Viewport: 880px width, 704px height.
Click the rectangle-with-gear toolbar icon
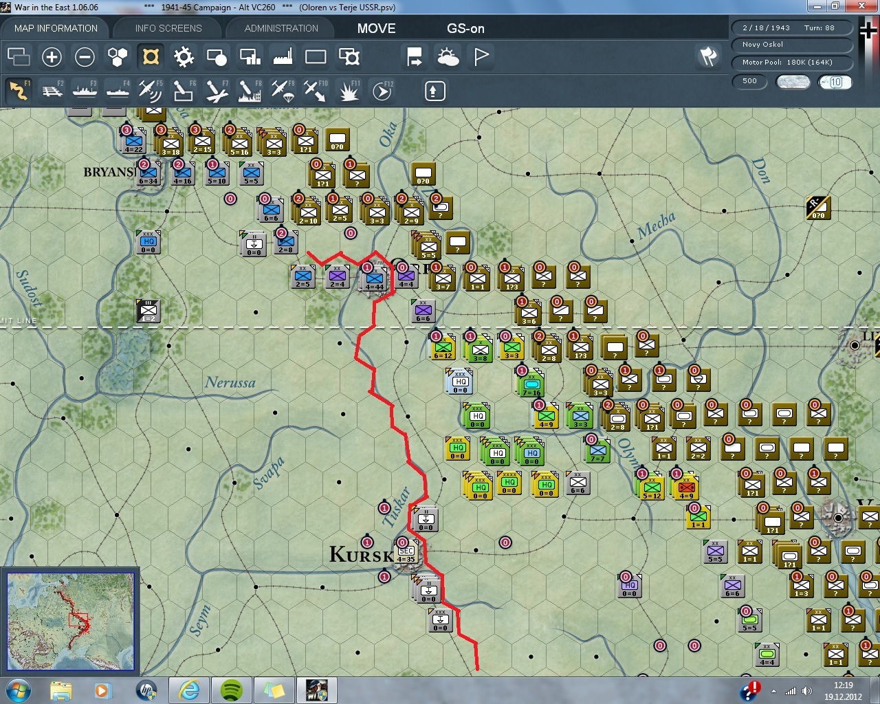[x=349, y=57]
